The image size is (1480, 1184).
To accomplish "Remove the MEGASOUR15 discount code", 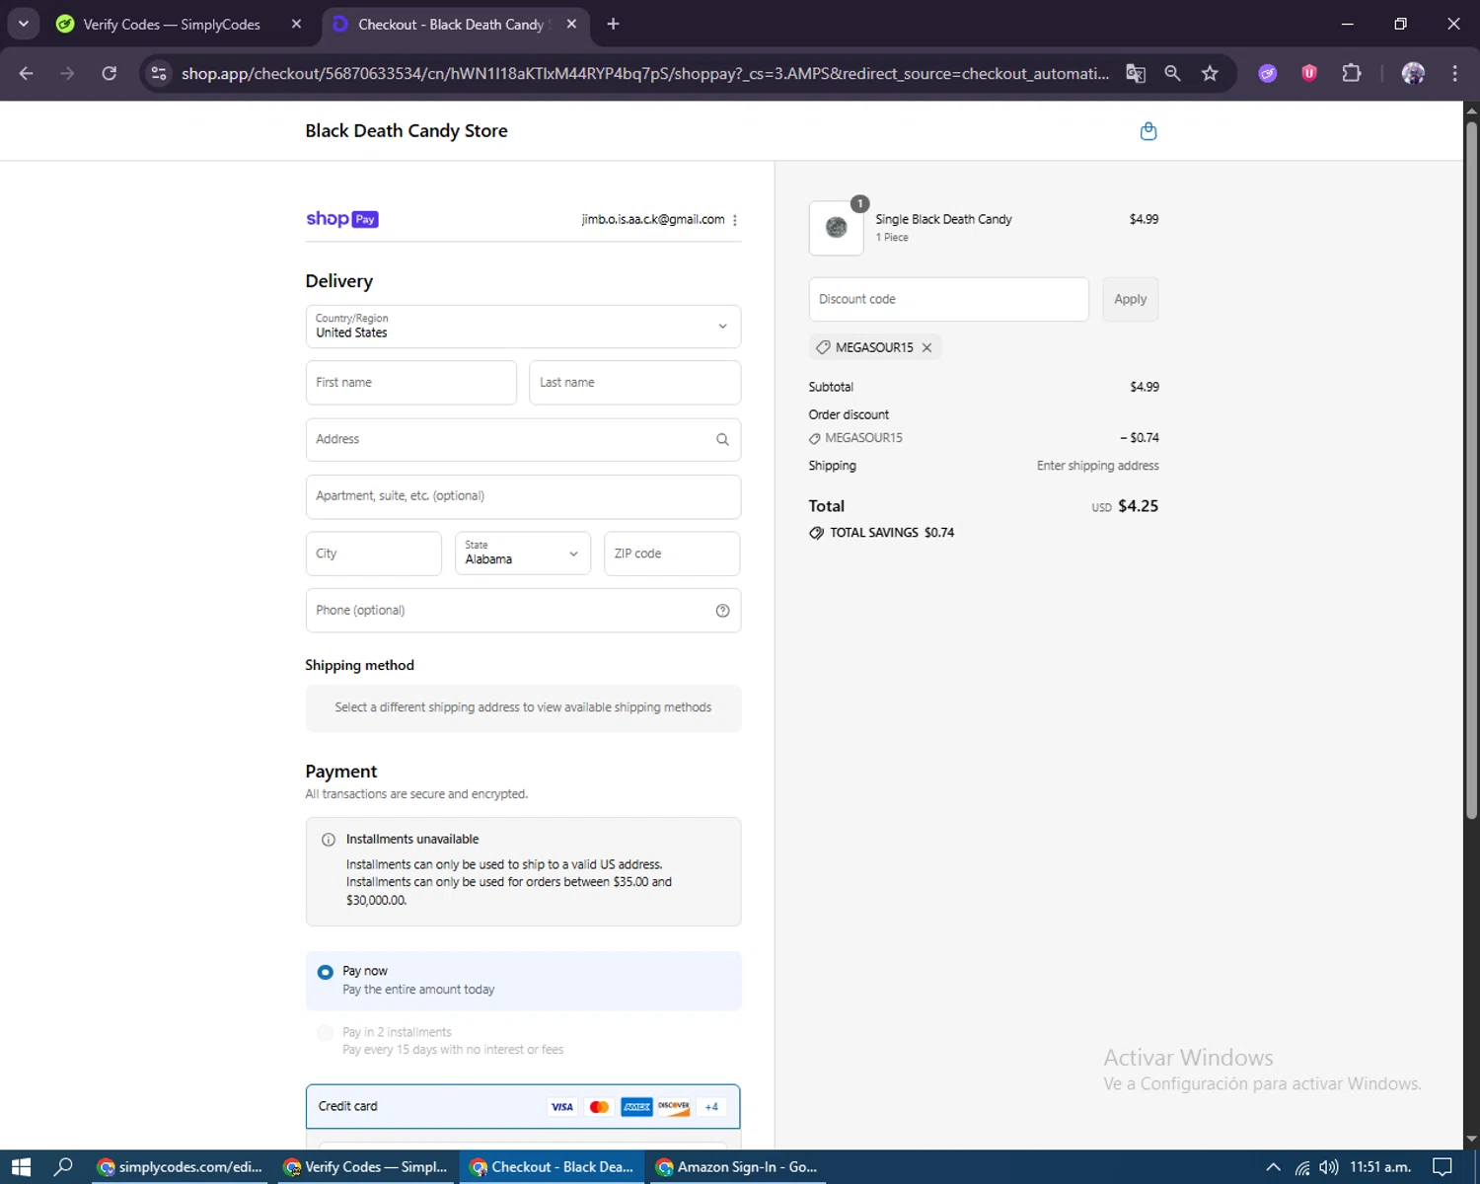I will pyautogui.click(x=926, y=348).
